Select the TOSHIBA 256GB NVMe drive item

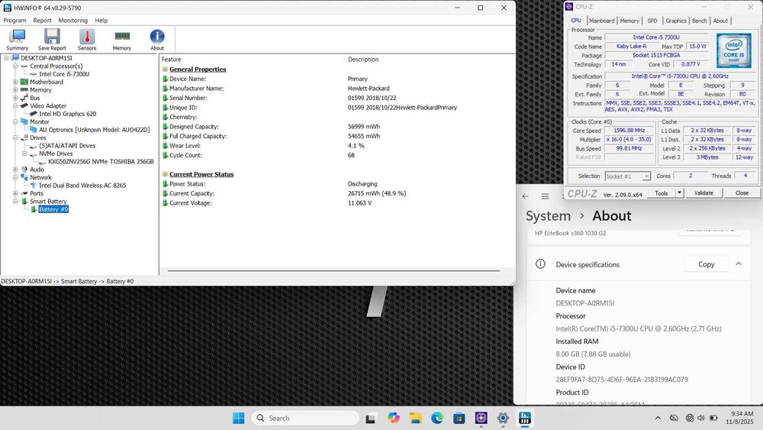(101, 162)
